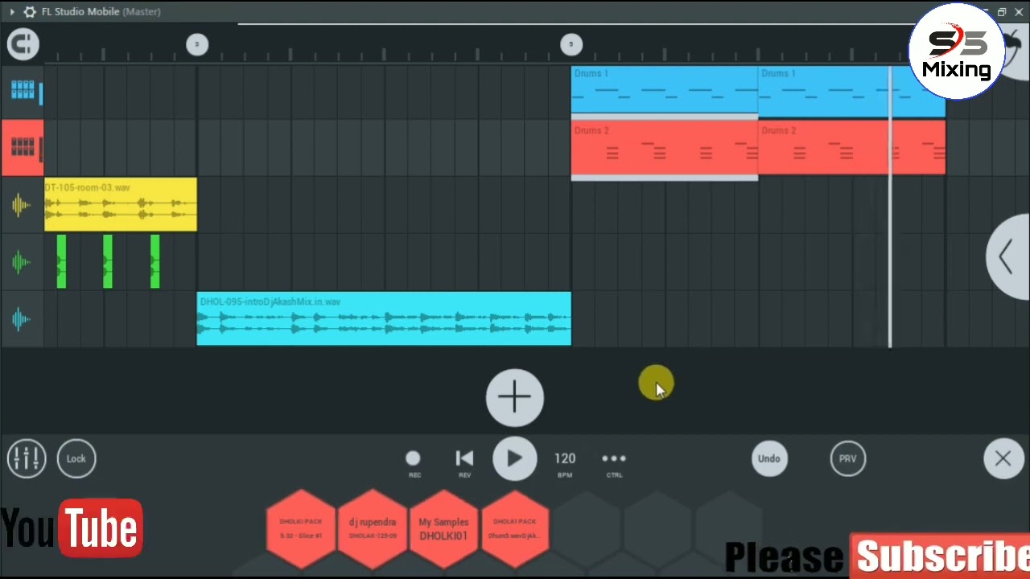Open the CTRL three-dots menu
The height and width of the screenshot is (579, 1030).
tap(614, 462)
